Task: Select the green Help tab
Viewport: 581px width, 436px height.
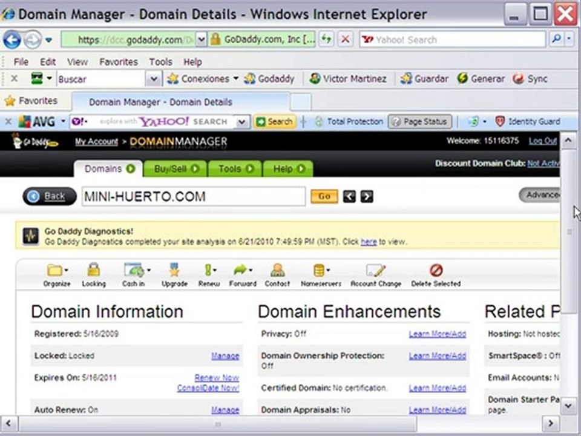Action: click(x=288, y=169)
